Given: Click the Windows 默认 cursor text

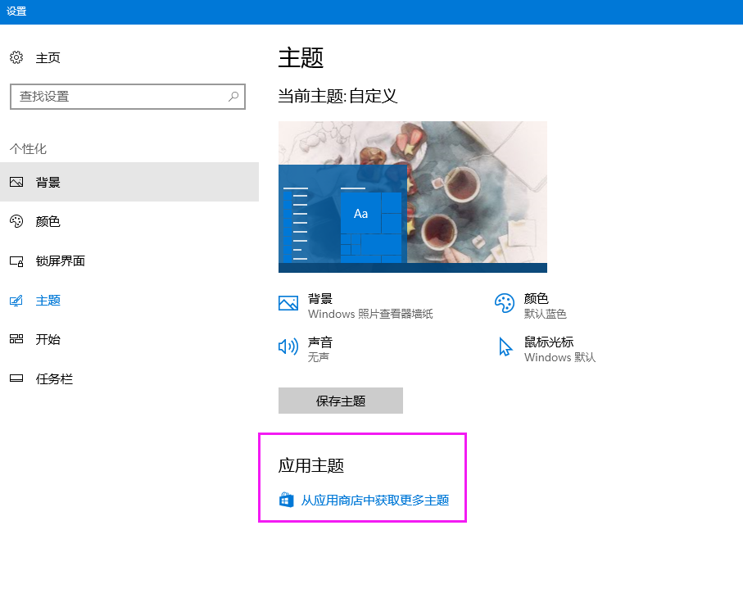Looking at the screenshot, I should tap(560, 358).
